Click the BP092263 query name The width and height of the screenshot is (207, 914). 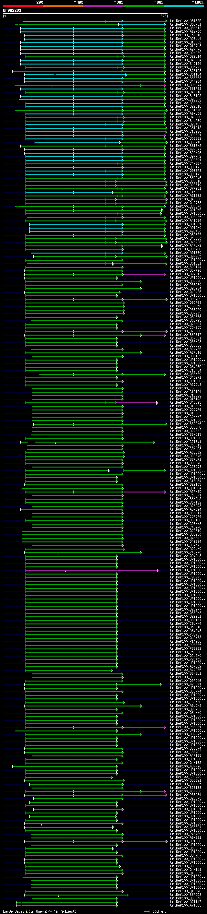12,10
